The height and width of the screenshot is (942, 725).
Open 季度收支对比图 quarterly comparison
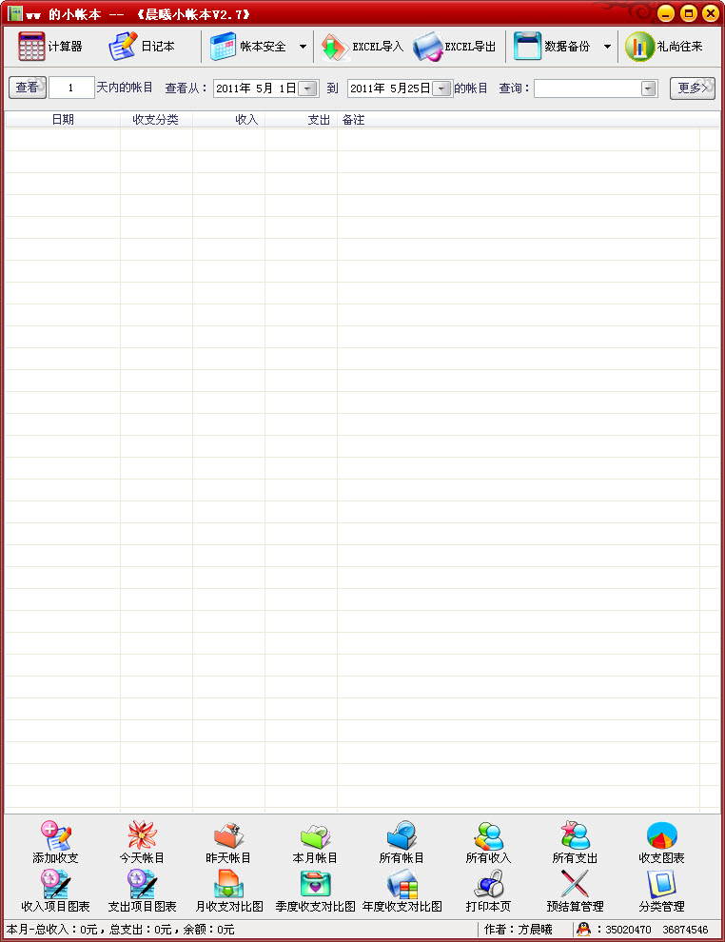315,891
